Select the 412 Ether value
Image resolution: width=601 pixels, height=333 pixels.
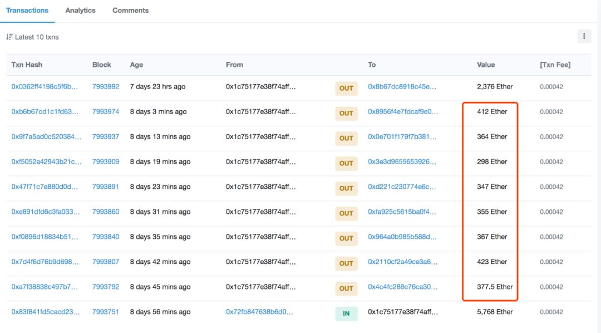[492, 111]
